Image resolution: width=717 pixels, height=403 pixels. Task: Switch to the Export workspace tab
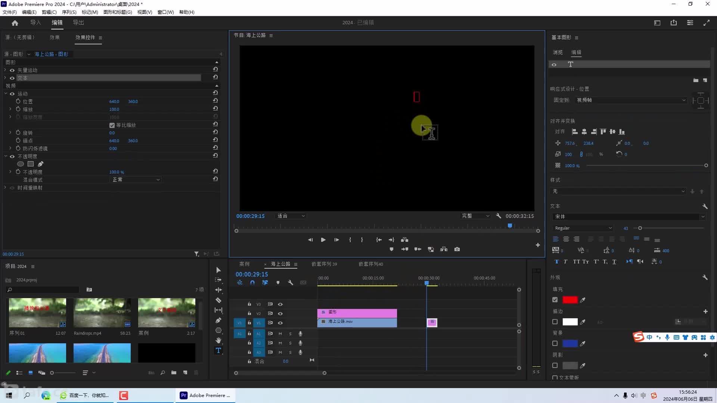(78, 23)
